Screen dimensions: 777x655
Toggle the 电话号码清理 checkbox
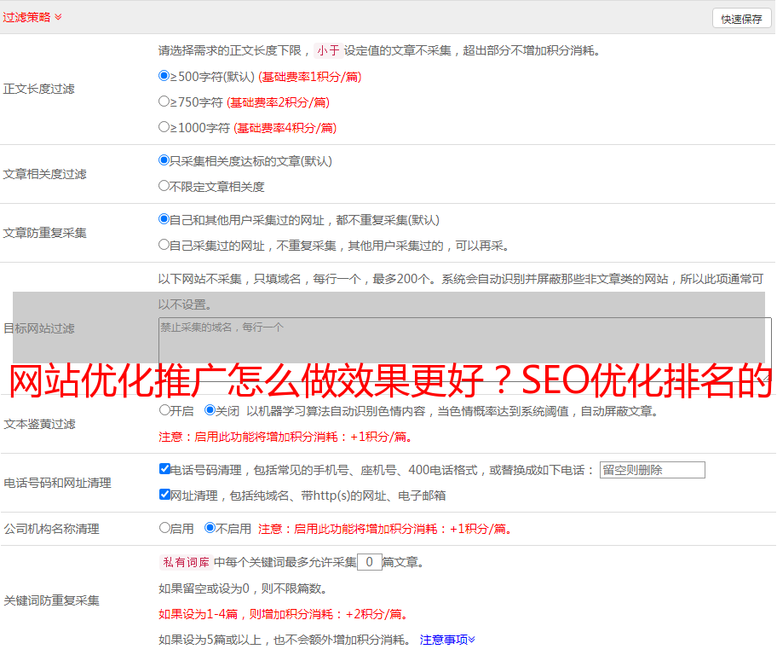pyautogui.click(x=165, y=469)
